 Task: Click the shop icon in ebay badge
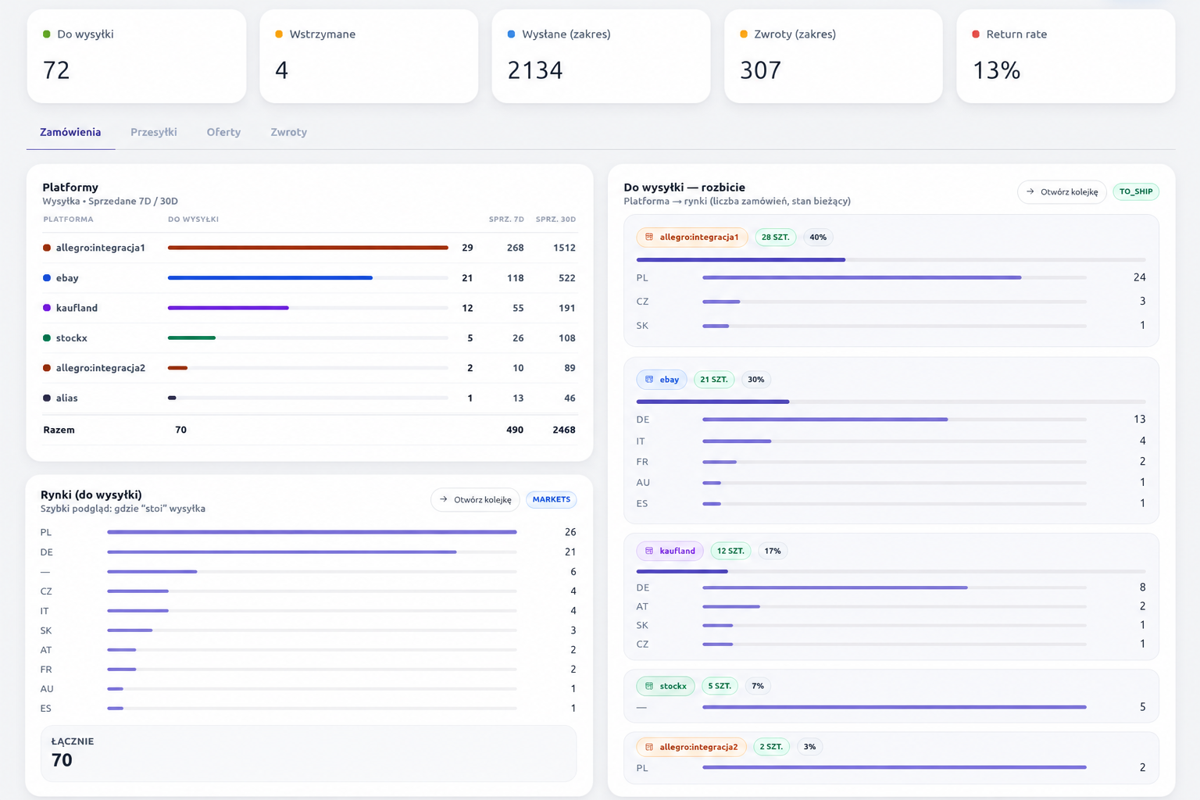(x=649, y=380)
